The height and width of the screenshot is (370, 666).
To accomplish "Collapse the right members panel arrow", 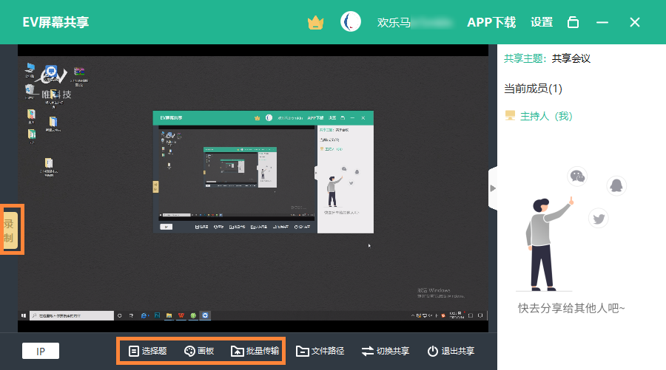I will pos(493,188).
